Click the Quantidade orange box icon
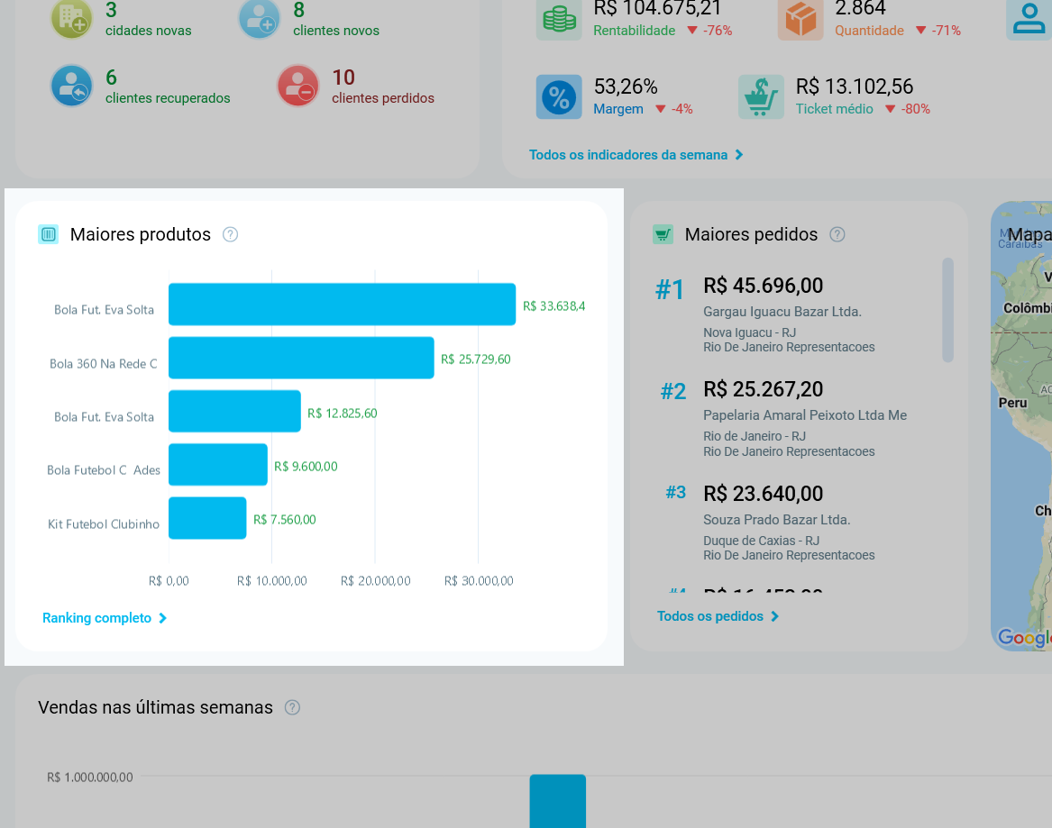Screen dimensions: 1052x828 pyautogui.click(x=800, y=19)
